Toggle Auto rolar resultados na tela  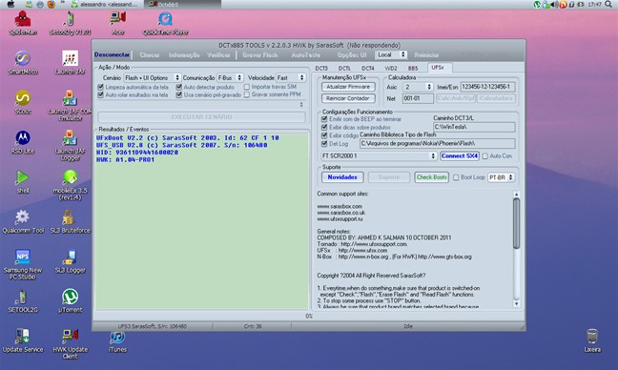[100, 95]
